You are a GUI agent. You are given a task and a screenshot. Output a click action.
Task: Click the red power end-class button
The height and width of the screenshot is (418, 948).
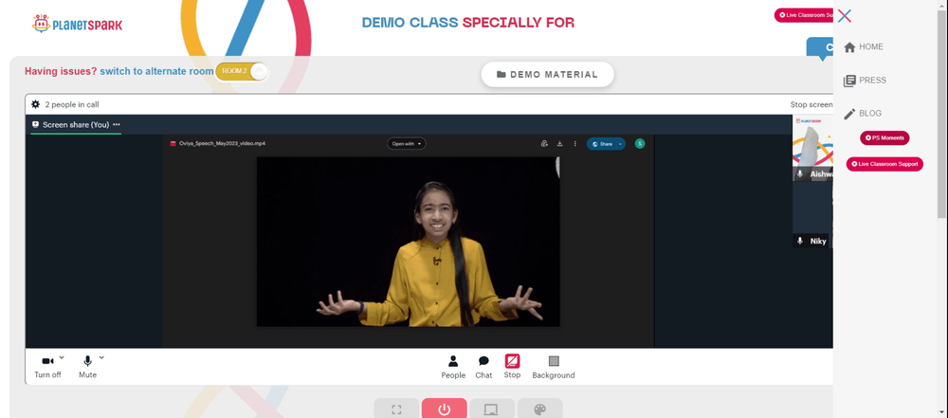coord(445,409)
